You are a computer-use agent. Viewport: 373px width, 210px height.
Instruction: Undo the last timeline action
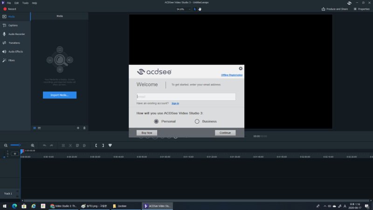(x=44, y=145)
